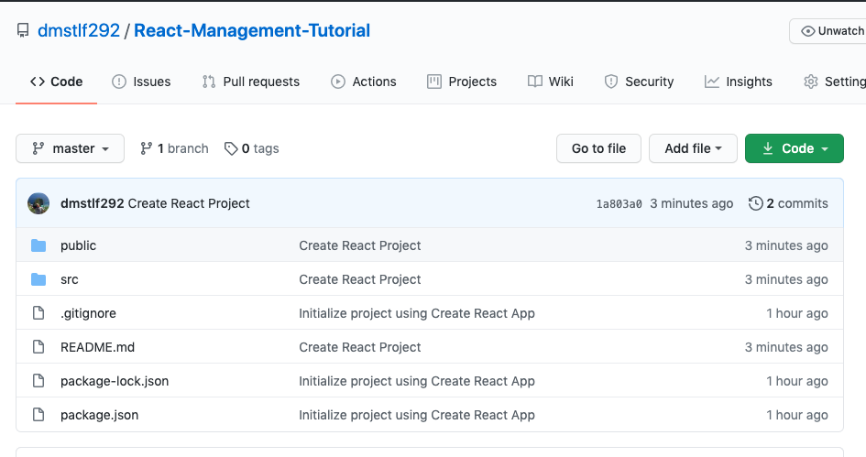Open the 2 commits history link
Image resolution: width=866 pixels, height=457 pixels.
(788, 203)
